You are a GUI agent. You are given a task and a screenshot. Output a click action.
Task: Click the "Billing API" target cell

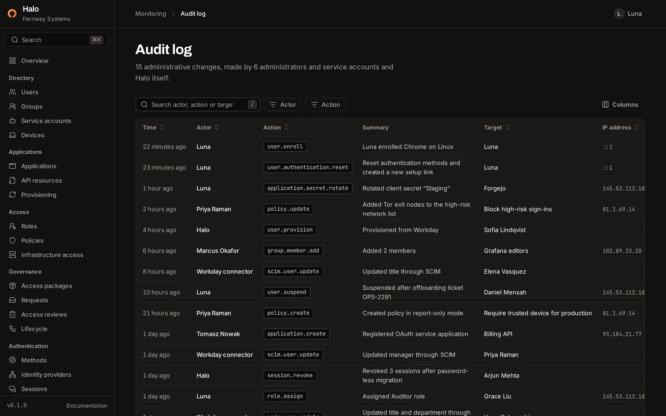tap(498, 334)
